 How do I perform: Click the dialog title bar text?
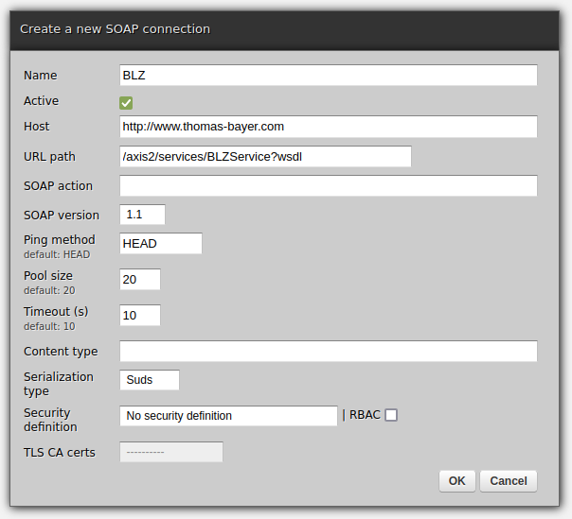click(x=115, y=29)
